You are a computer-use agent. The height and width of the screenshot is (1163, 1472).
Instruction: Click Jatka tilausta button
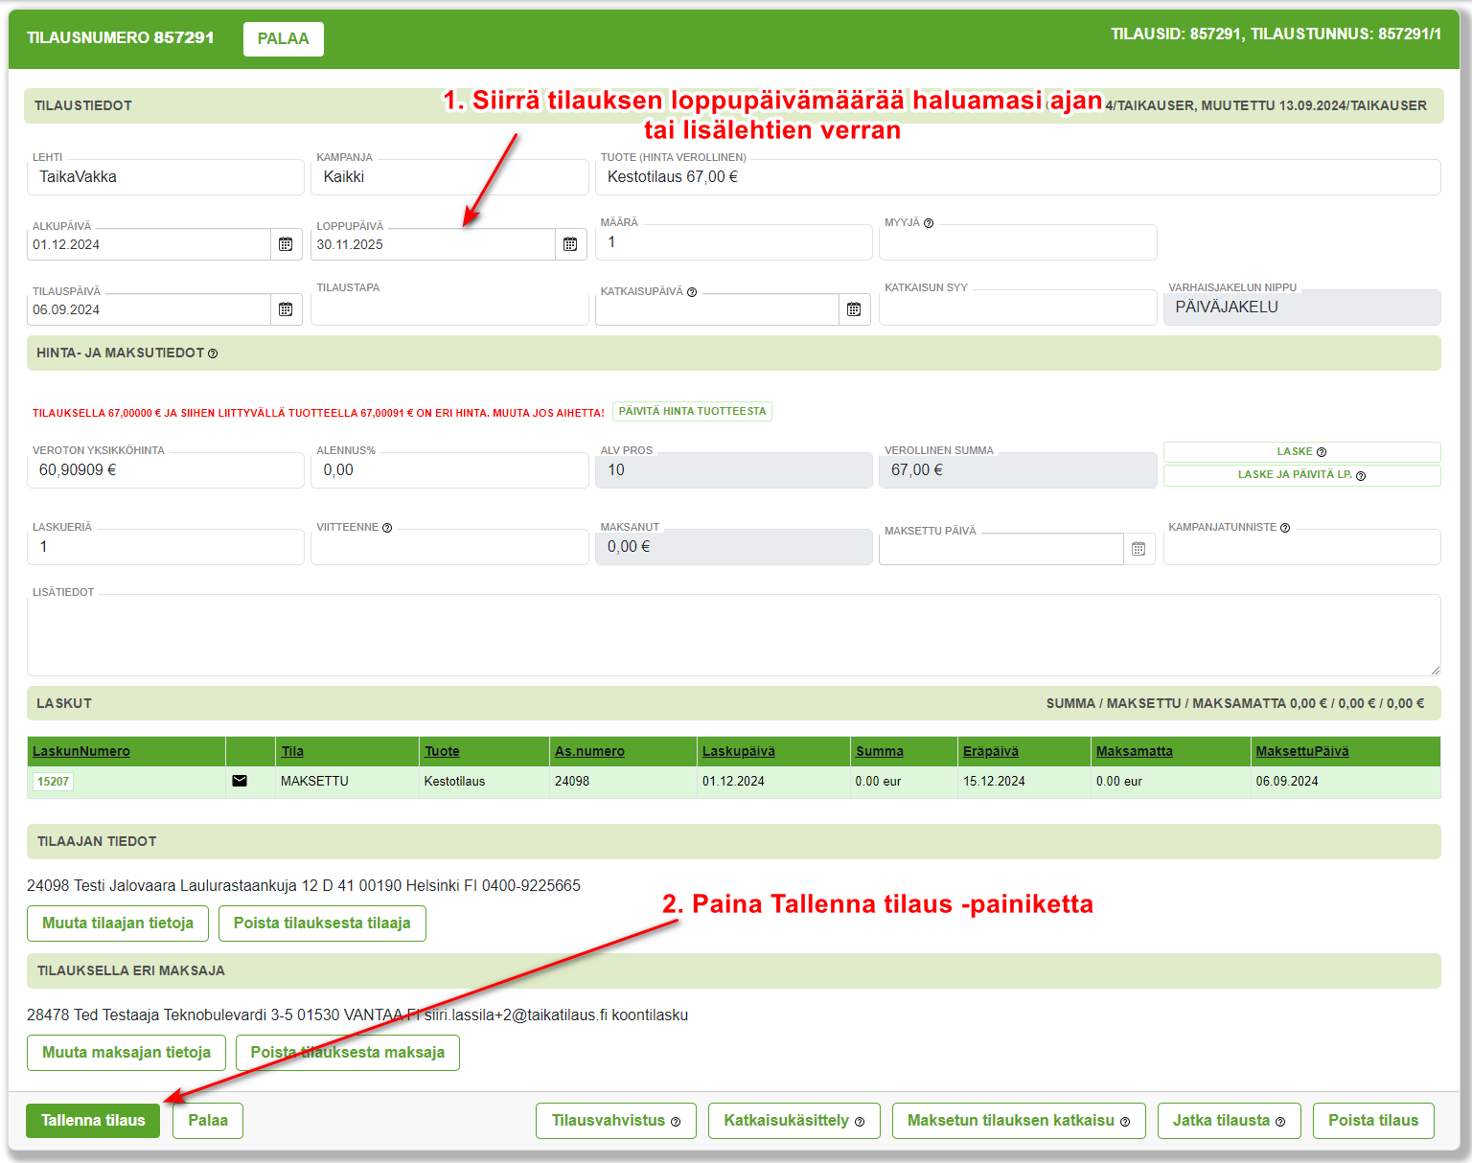(1230, 1121)
